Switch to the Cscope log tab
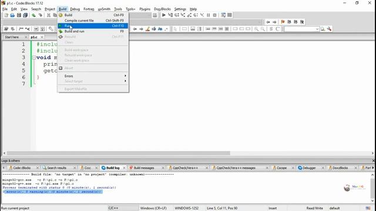This screenshot has height=211, width=376. [x=281, y=168]
